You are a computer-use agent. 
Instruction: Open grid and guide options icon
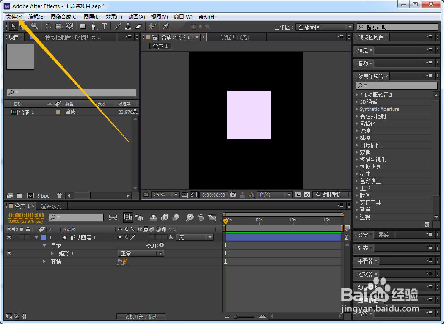coord(185,195)
